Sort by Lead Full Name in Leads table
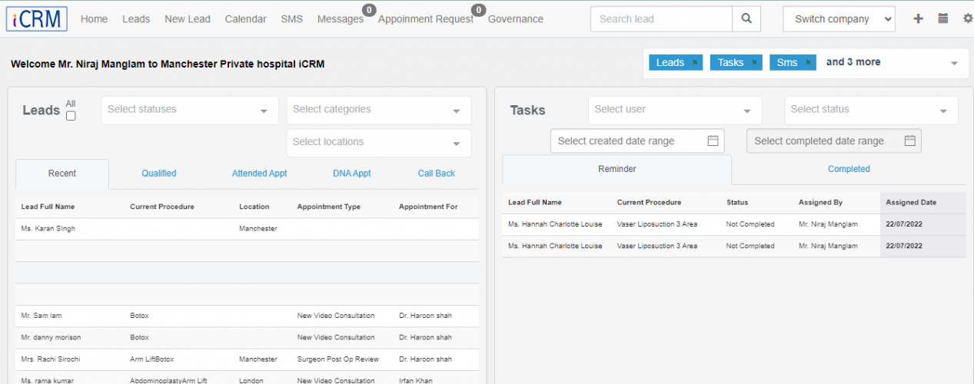974x384 pixels. coord(48,207)
